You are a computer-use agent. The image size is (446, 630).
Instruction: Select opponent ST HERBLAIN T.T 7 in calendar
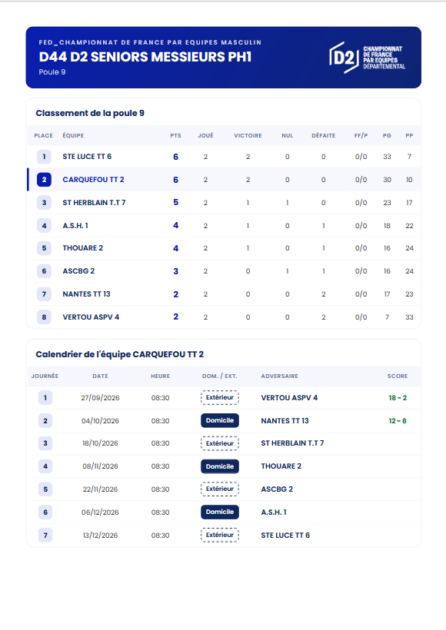292,443
